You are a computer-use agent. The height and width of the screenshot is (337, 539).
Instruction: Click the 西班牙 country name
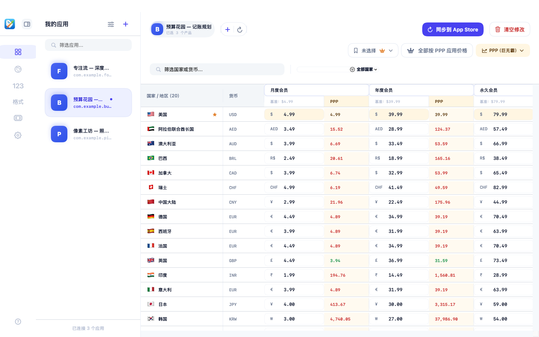pos(165,231)
